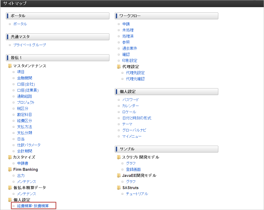
Task: Open the 勘定科目 link
Action: (x=24, y=115)
